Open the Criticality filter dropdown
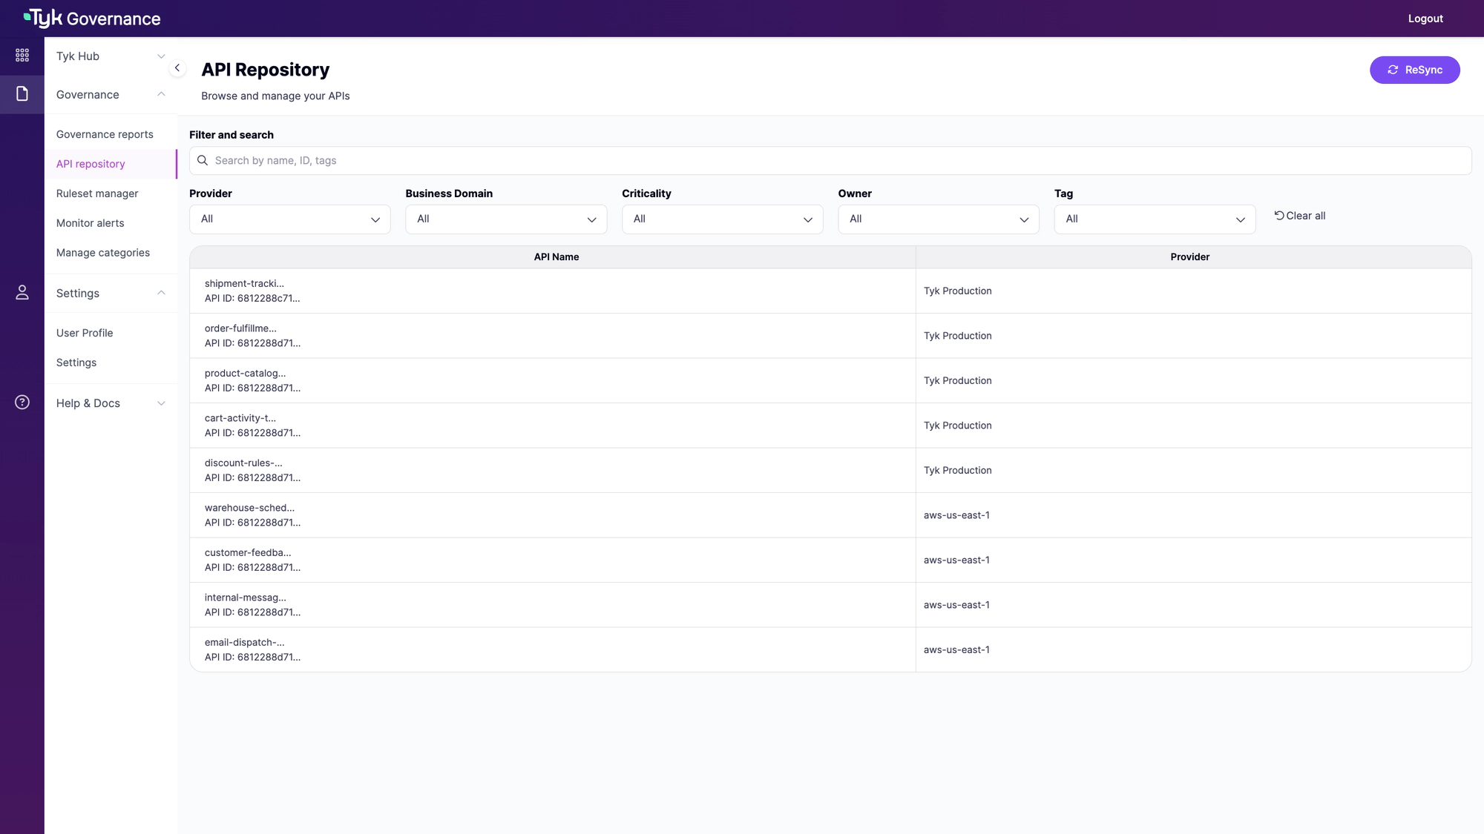The height and width of the screenshot is (834, 1484). click(x=722, y=219)
